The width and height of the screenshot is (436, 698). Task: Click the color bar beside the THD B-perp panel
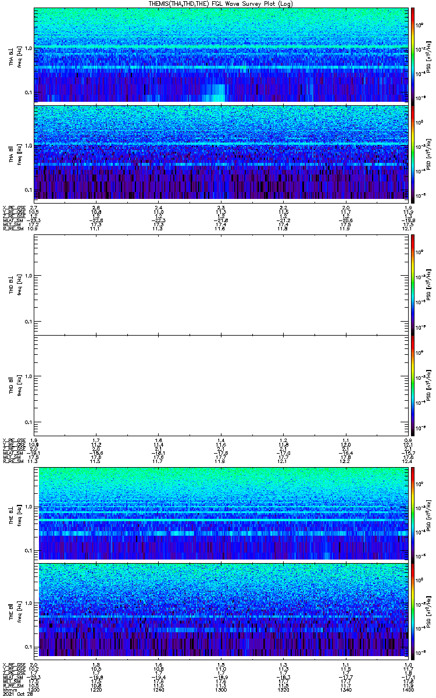pyautogui.click(x=413, y=284)
